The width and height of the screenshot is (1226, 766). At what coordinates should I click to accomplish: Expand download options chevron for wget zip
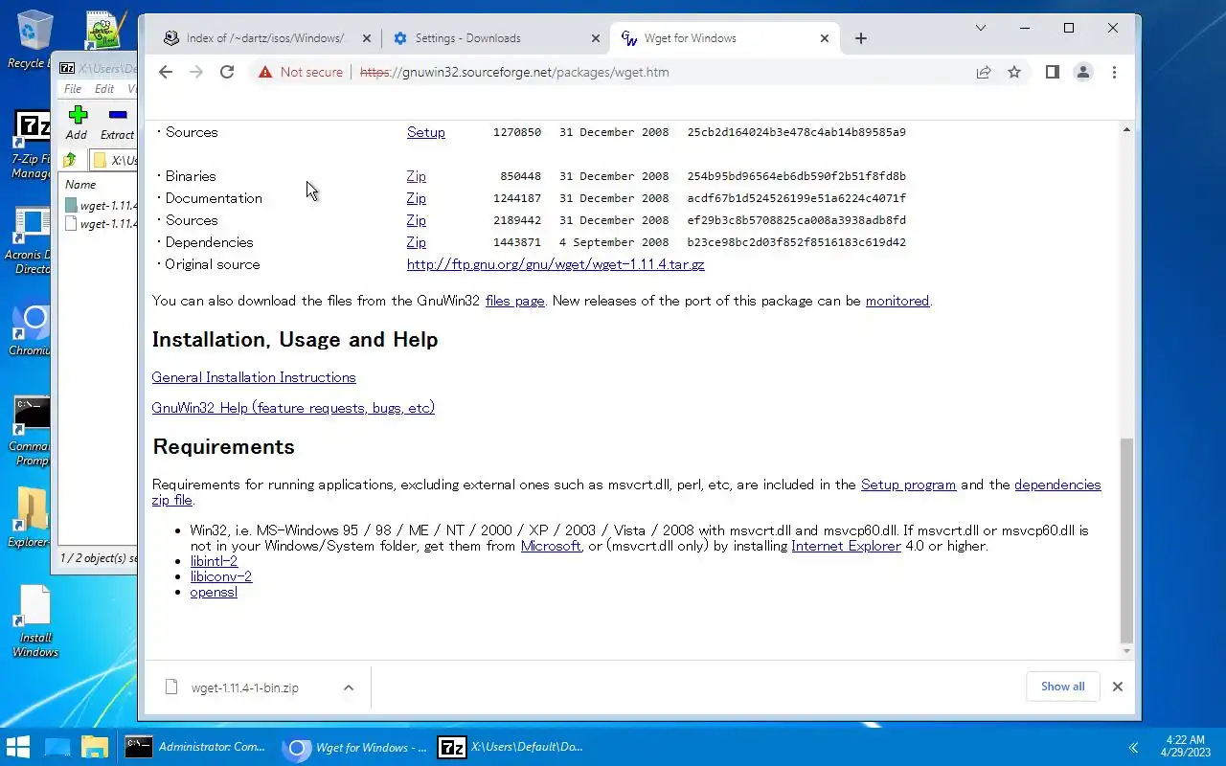(x=349, y=687)
